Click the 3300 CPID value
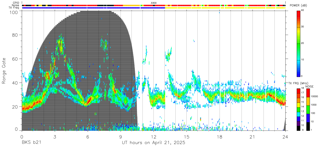The image size is (321, 148). coord(154,3)
